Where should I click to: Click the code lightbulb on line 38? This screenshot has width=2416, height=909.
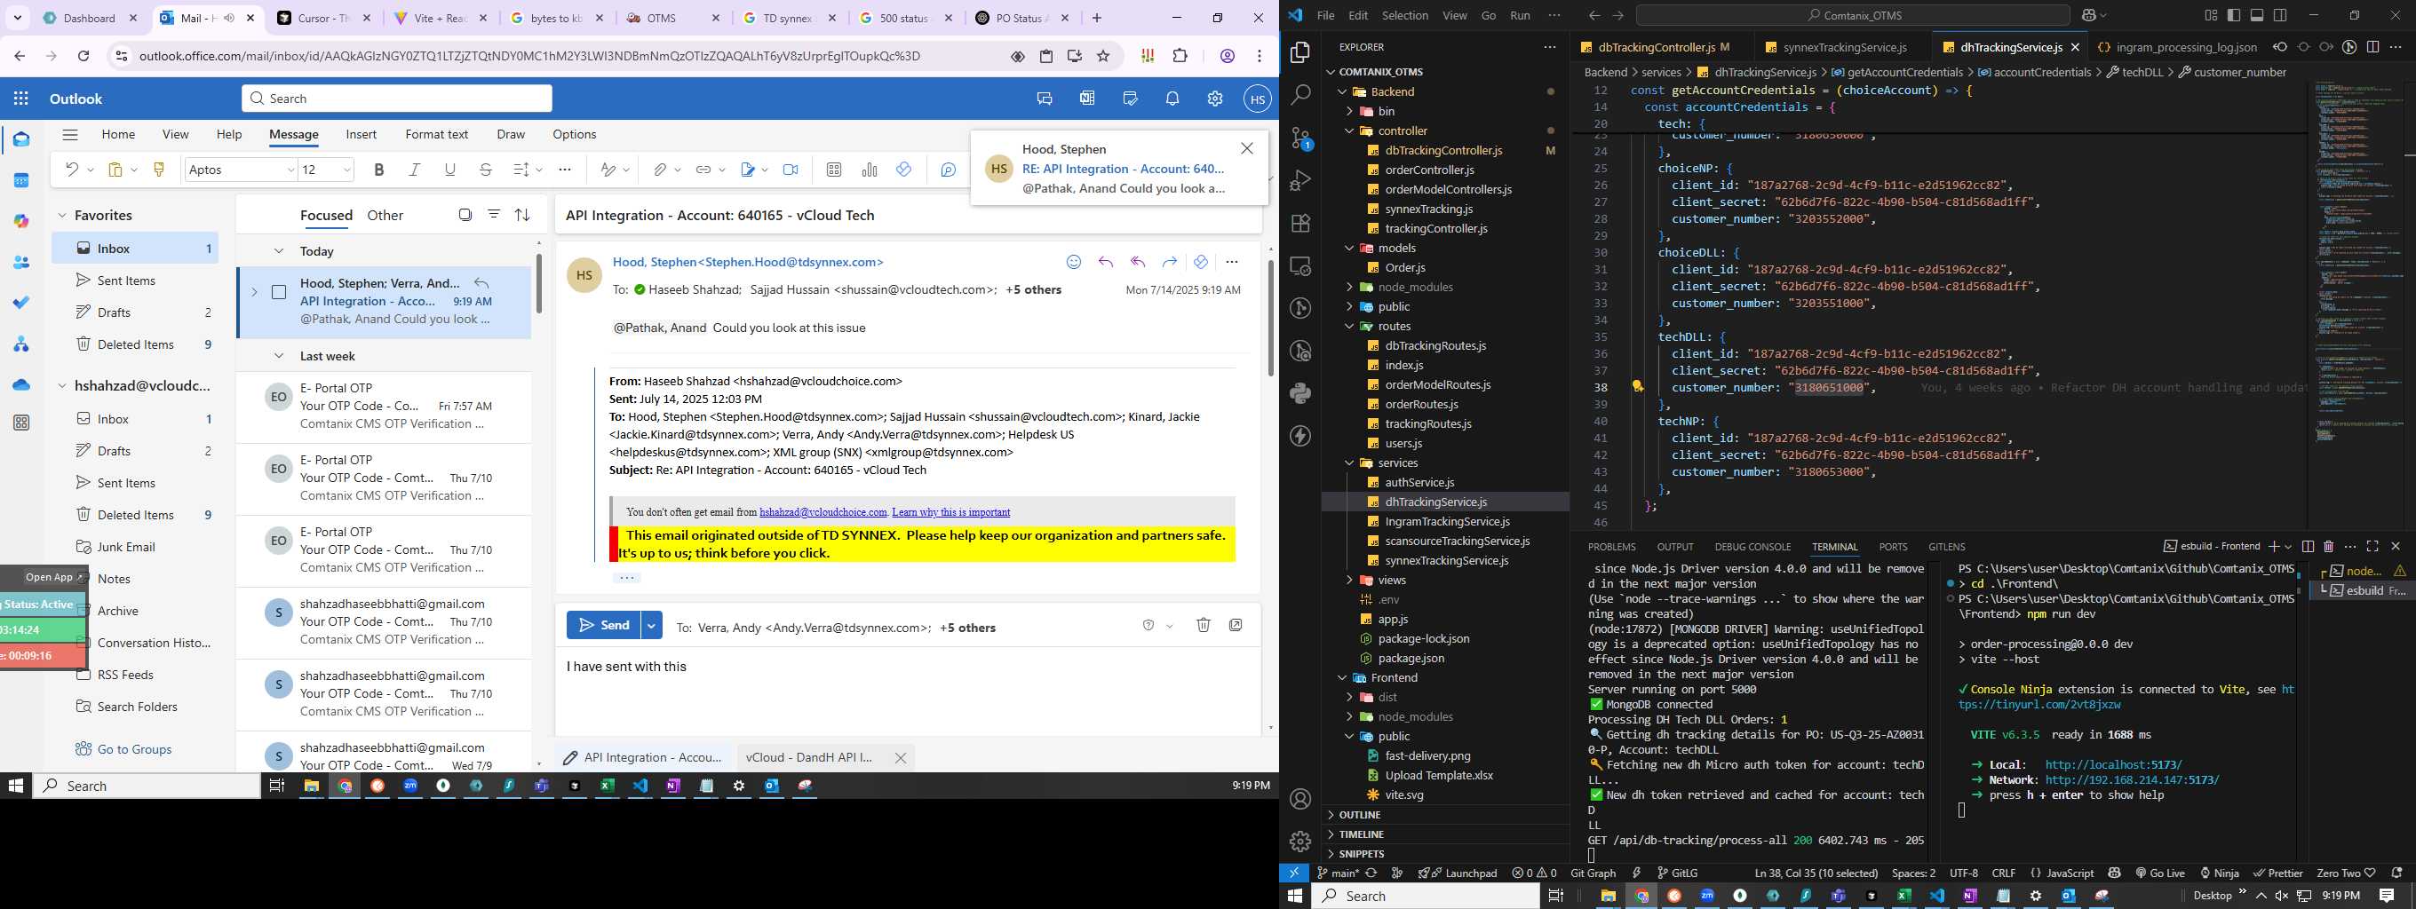[1638, 387]
